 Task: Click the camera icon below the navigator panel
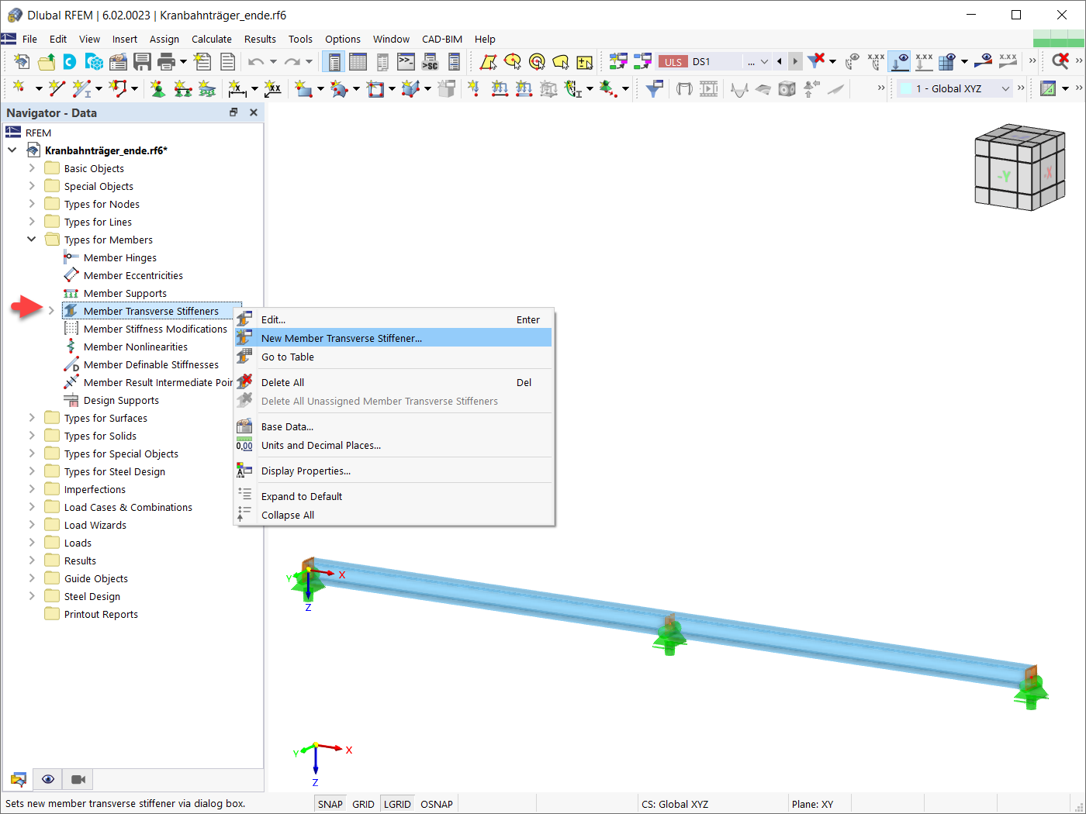tap(77, 779)
